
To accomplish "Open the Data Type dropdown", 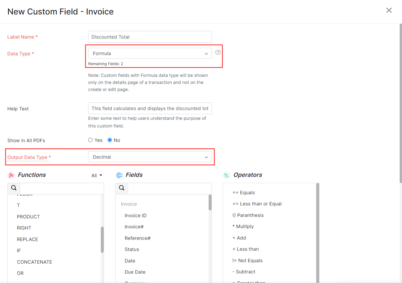I will coord(150,53).
